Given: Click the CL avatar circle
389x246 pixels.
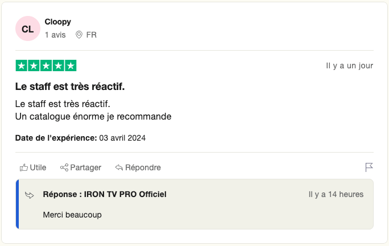Looking at the screenshot, I should tap(28, 29).
